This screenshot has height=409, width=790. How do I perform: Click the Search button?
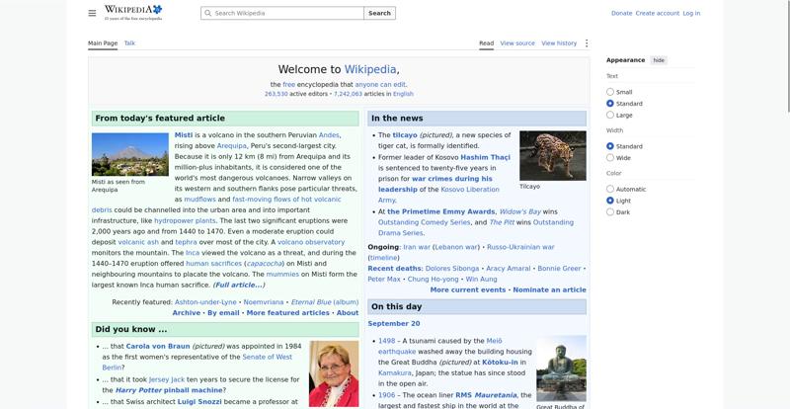coord(379,13)
